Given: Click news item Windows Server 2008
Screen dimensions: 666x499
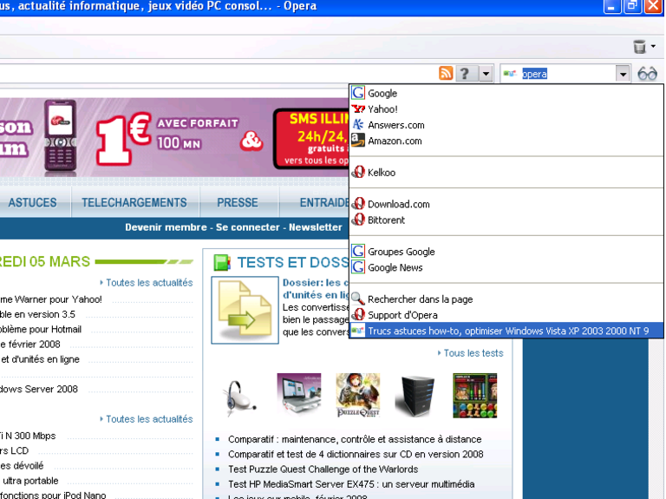Looking at the screenshot, I should click(39, 389).
